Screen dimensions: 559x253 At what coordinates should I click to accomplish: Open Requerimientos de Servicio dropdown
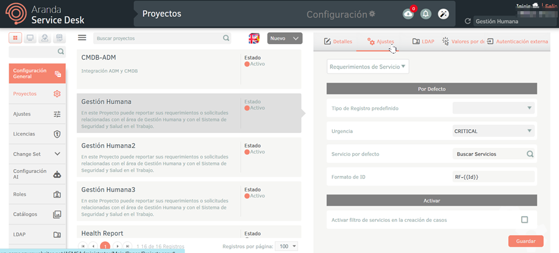[368, 67]
